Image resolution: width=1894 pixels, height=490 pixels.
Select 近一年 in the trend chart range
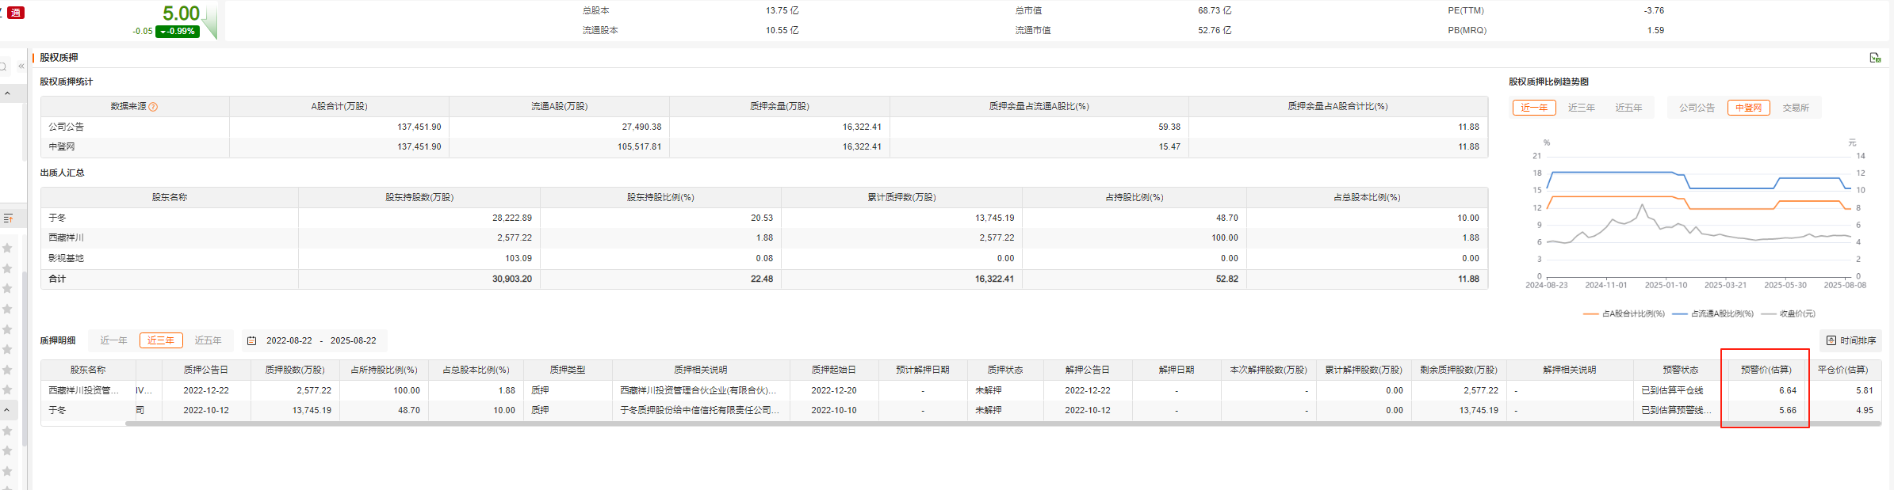point(1534,108)
